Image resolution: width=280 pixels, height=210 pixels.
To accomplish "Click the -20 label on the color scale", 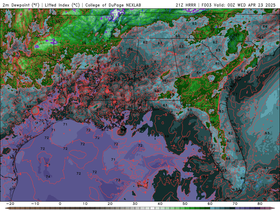I will tap(10, 204).
